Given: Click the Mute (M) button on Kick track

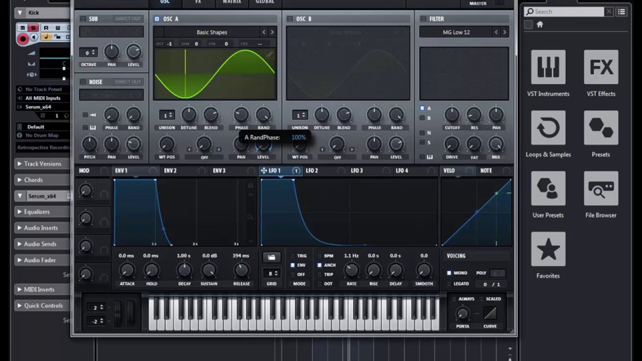Looking at the screenshot, I should tap(23, 28).
